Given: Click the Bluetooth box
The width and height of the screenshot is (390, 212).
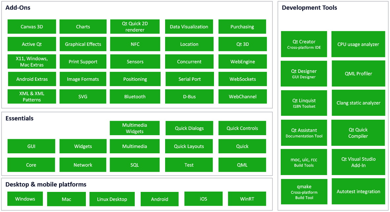Looking at the screenshot, I should coord(135,97).
